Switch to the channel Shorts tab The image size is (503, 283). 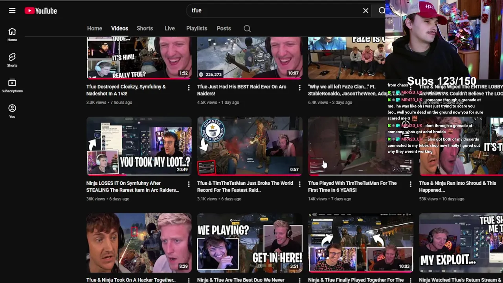click(145, 28)
